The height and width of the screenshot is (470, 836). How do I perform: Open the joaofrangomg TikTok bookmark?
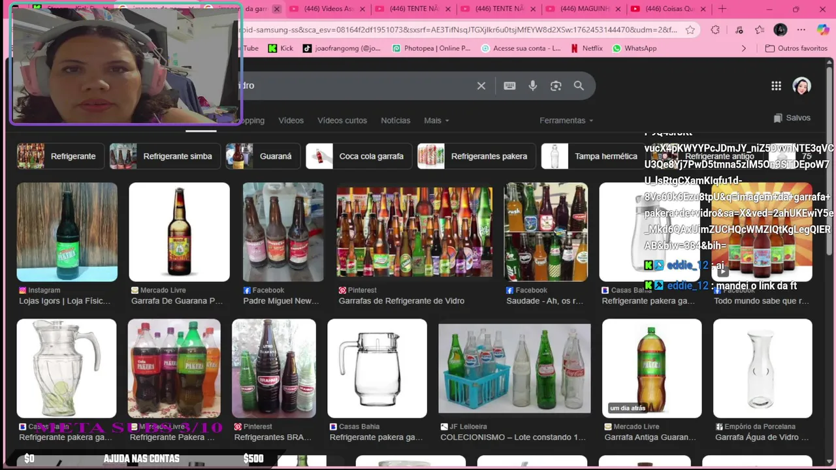tap(342, 48)
